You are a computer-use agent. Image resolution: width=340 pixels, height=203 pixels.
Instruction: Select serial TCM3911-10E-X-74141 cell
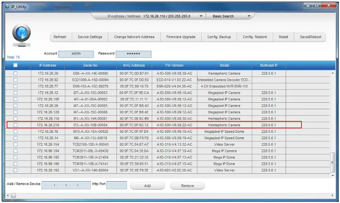coord(90,164)
